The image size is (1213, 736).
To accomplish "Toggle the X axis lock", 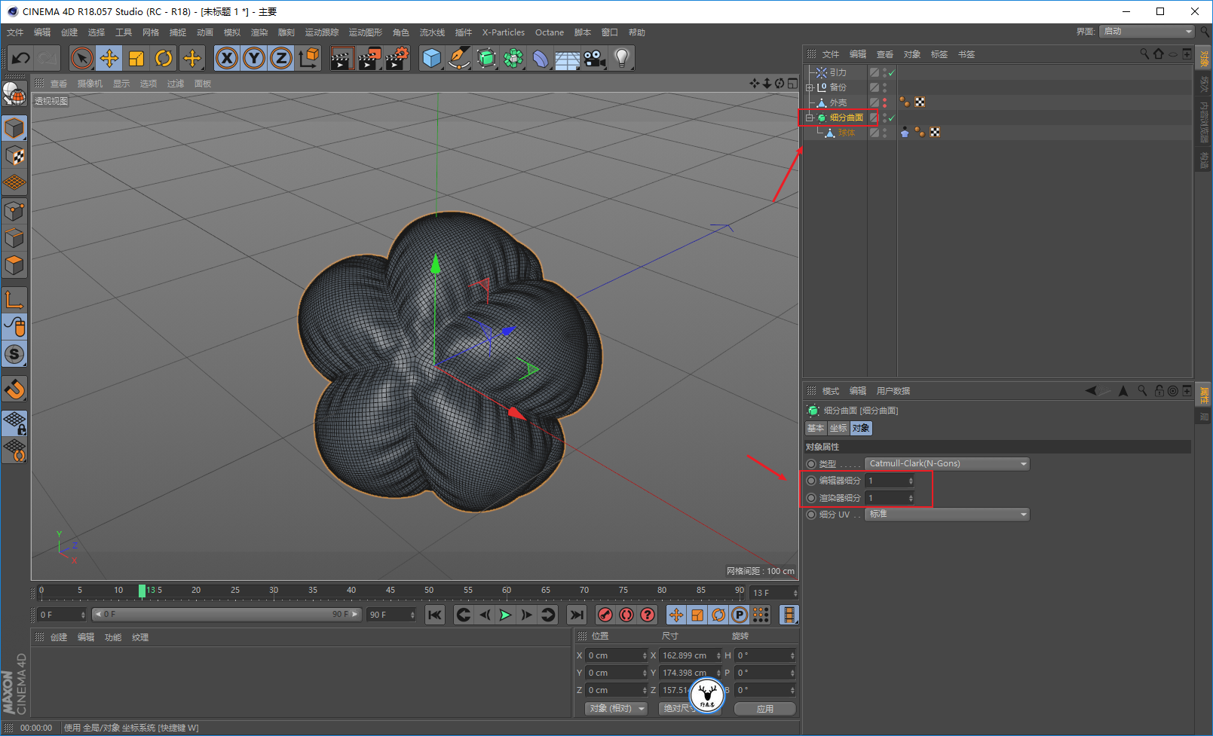I will pos(227,58).
